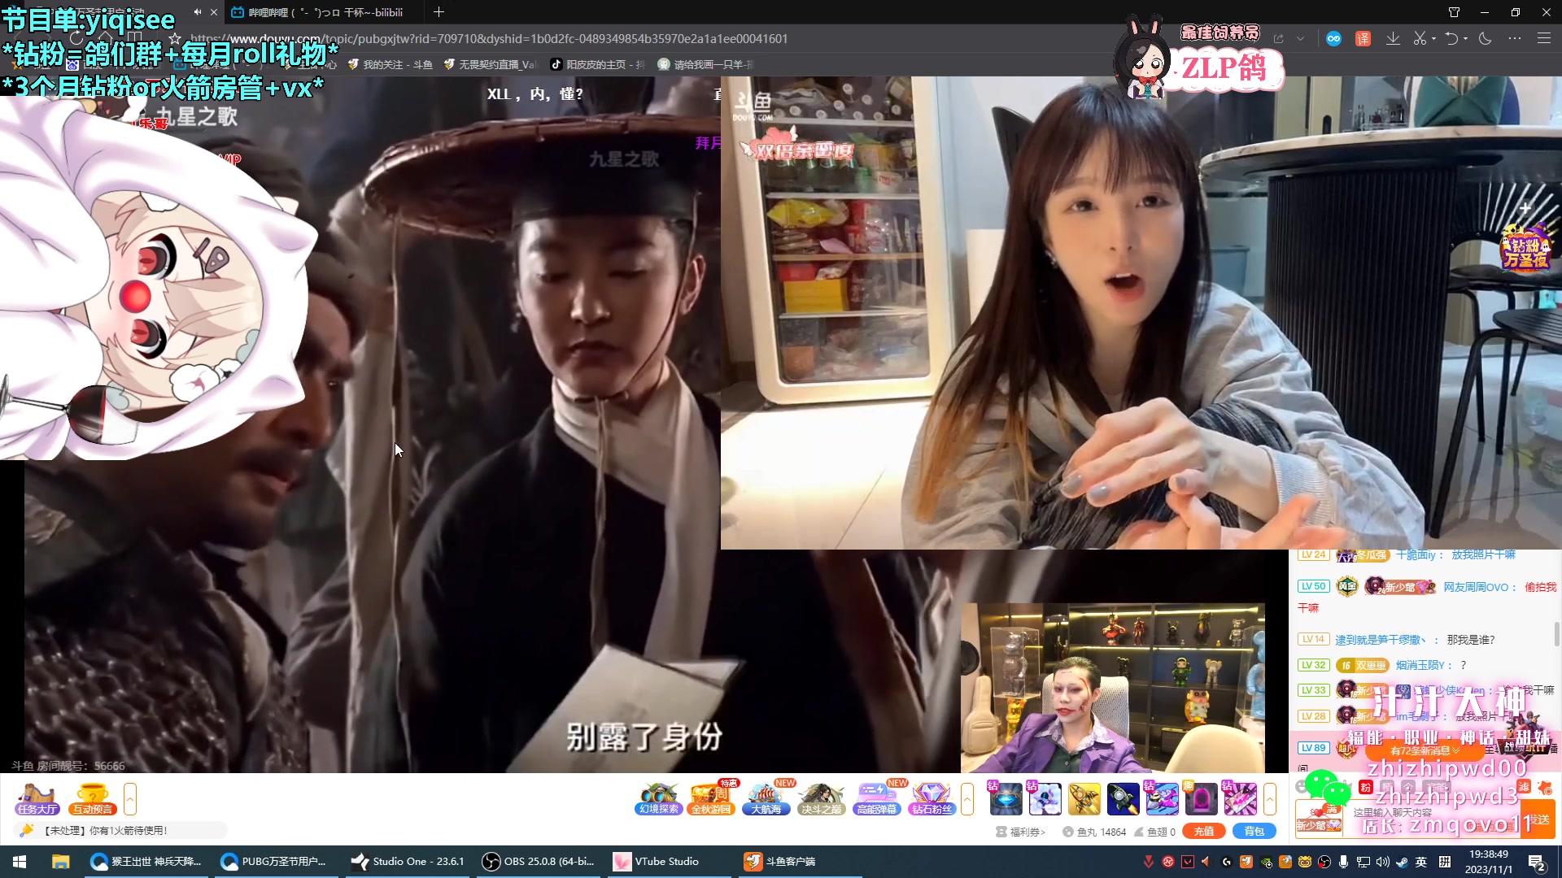Expand the address bar chevron dropdown
This screenshot has width=1562, height=878.
[1300, 38]
